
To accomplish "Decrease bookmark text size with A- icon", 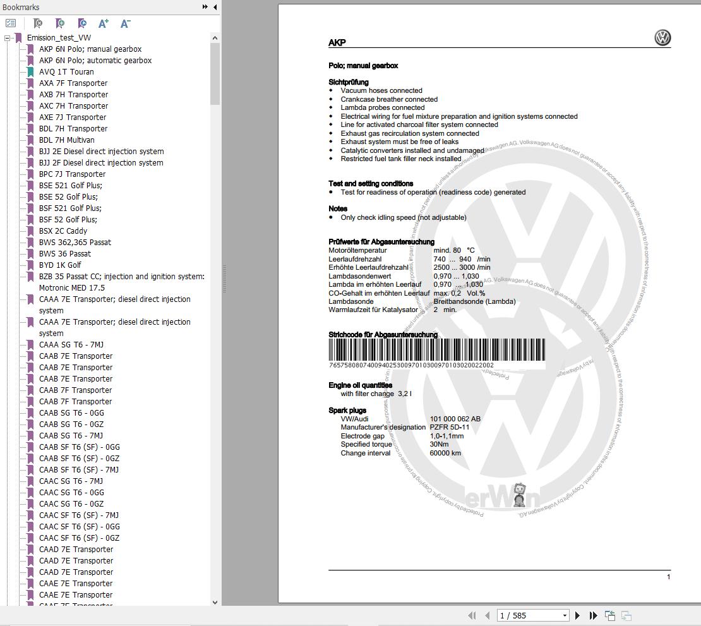I will (125, 23).
